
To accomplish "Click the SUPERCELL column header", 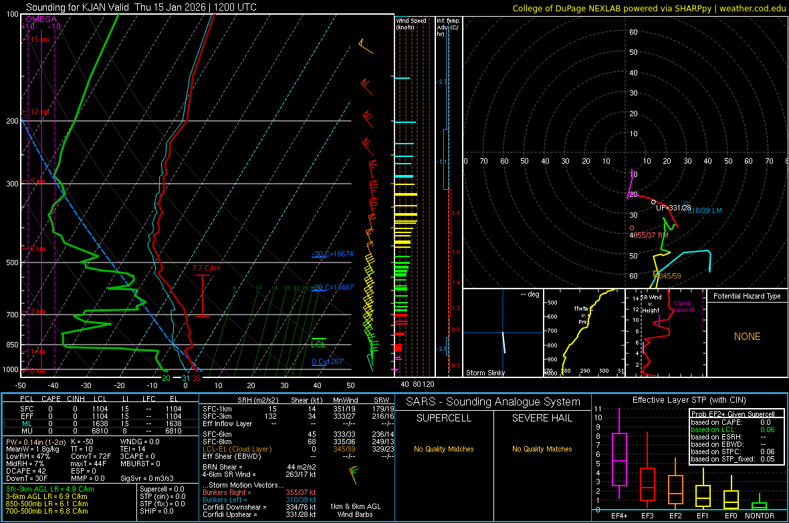I will click(444, 418).
